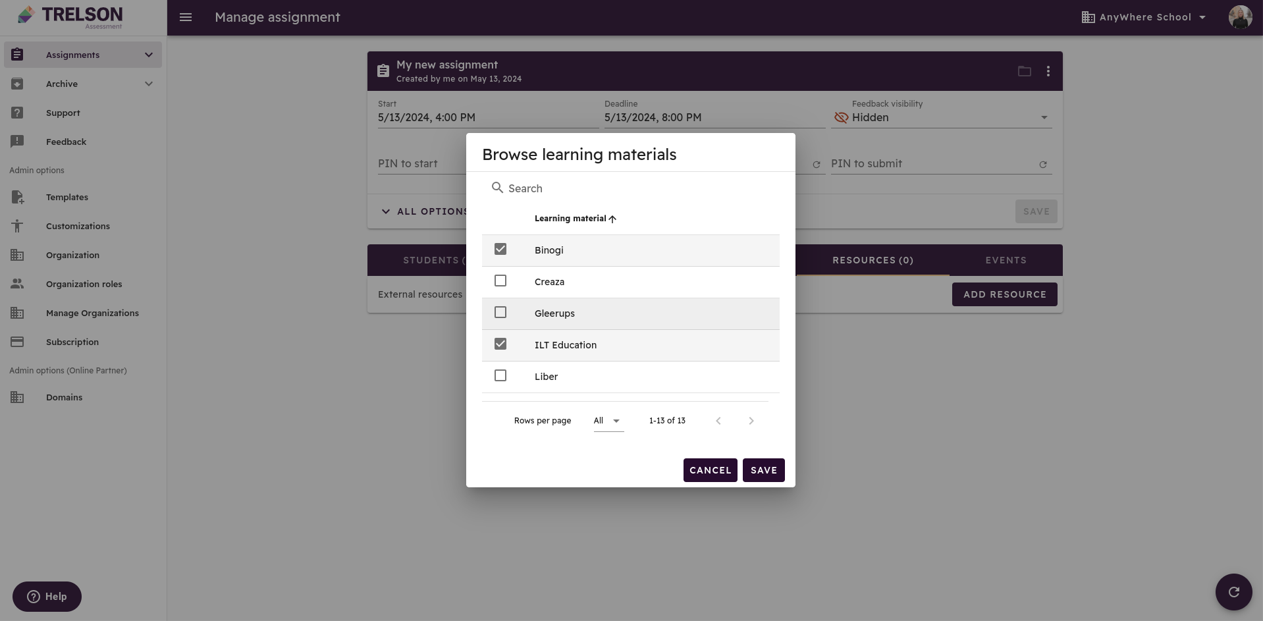Click the greyed Save button in assignment card
The image size is (1263, 621).
1036,211
